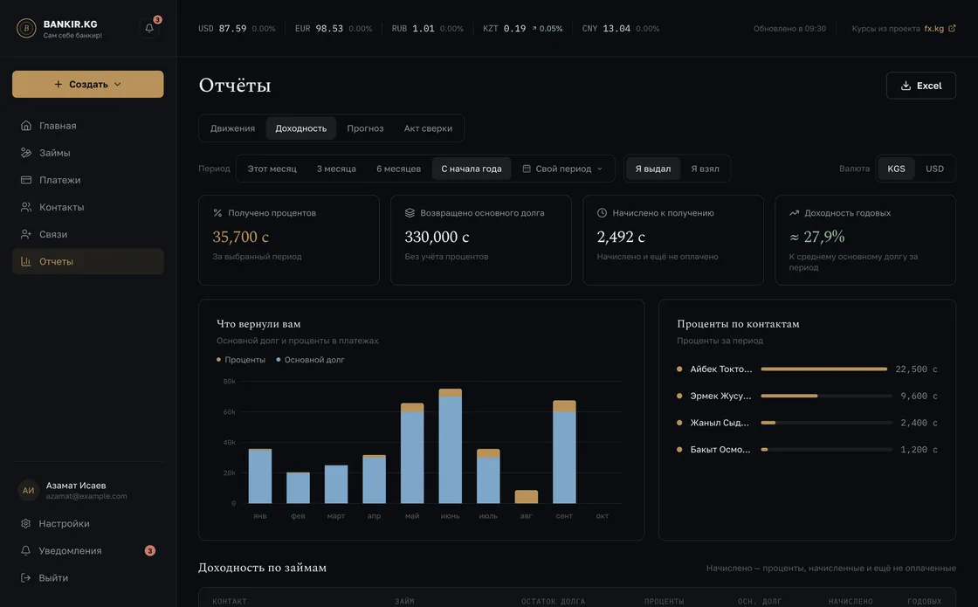Click the BANKIR.KG coin logo
Image resolution: width=978 pixels, height=607 pixels.
(26, 28)
